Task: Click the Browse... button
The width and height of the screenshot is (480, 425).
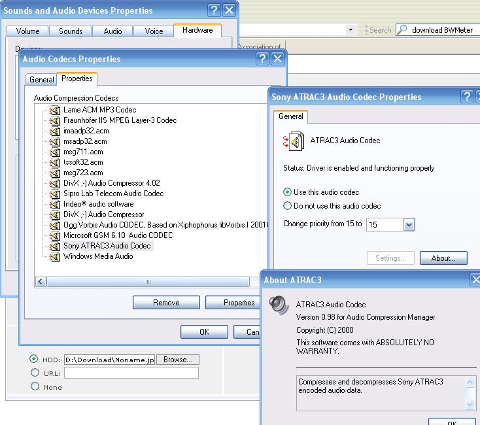Action: click(x=178, y=360)
